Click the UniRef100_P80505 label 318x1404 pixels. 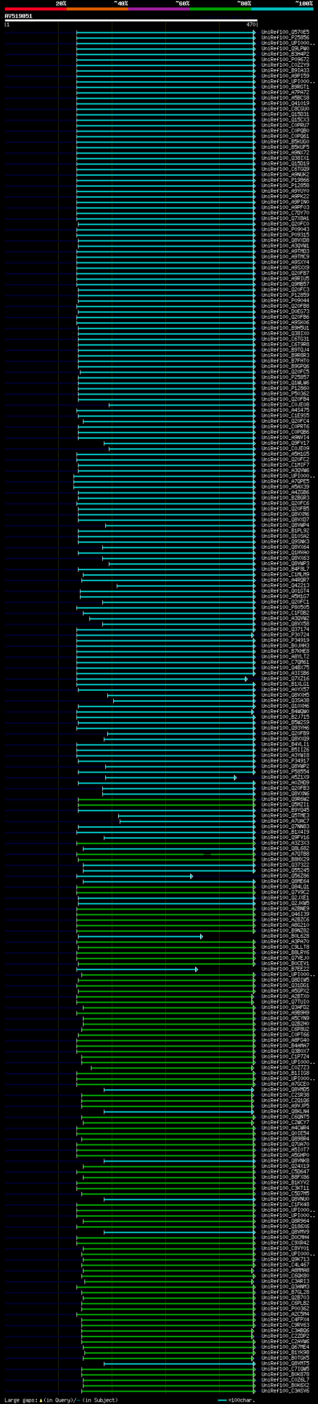pyautogui.click(x=285, y=607)
